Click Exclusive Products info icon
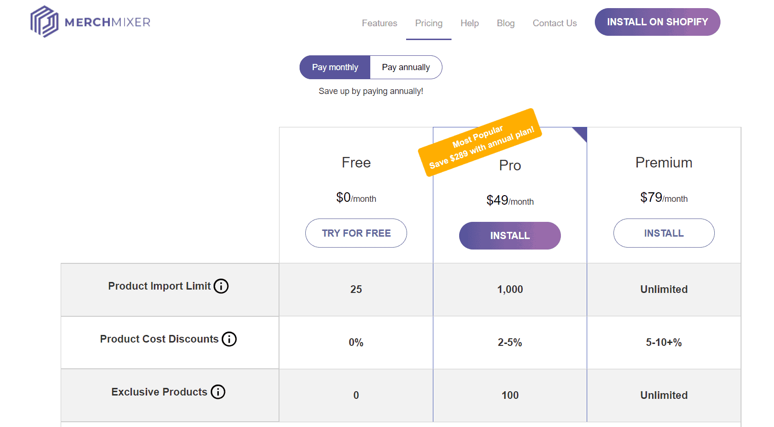 (218, 392)
